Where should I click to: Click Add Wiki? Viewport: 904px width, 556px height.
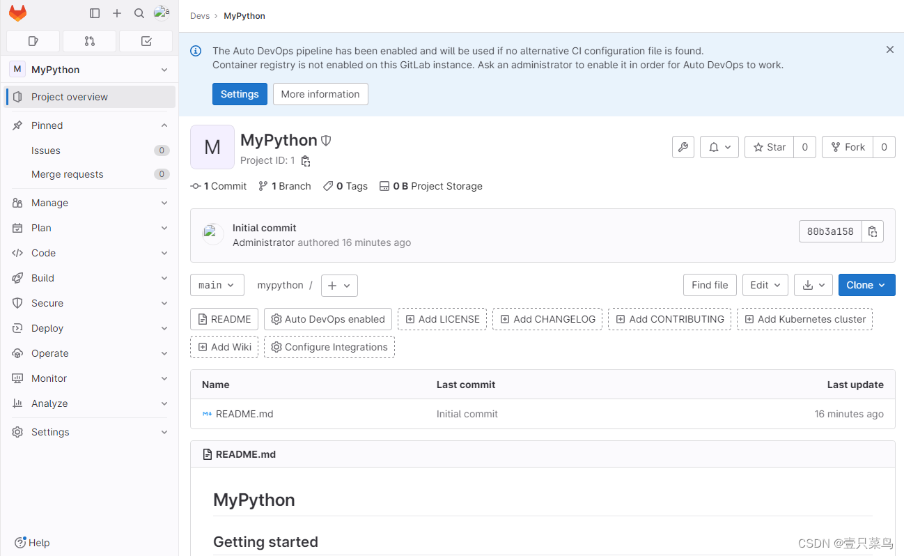point(224,347)
